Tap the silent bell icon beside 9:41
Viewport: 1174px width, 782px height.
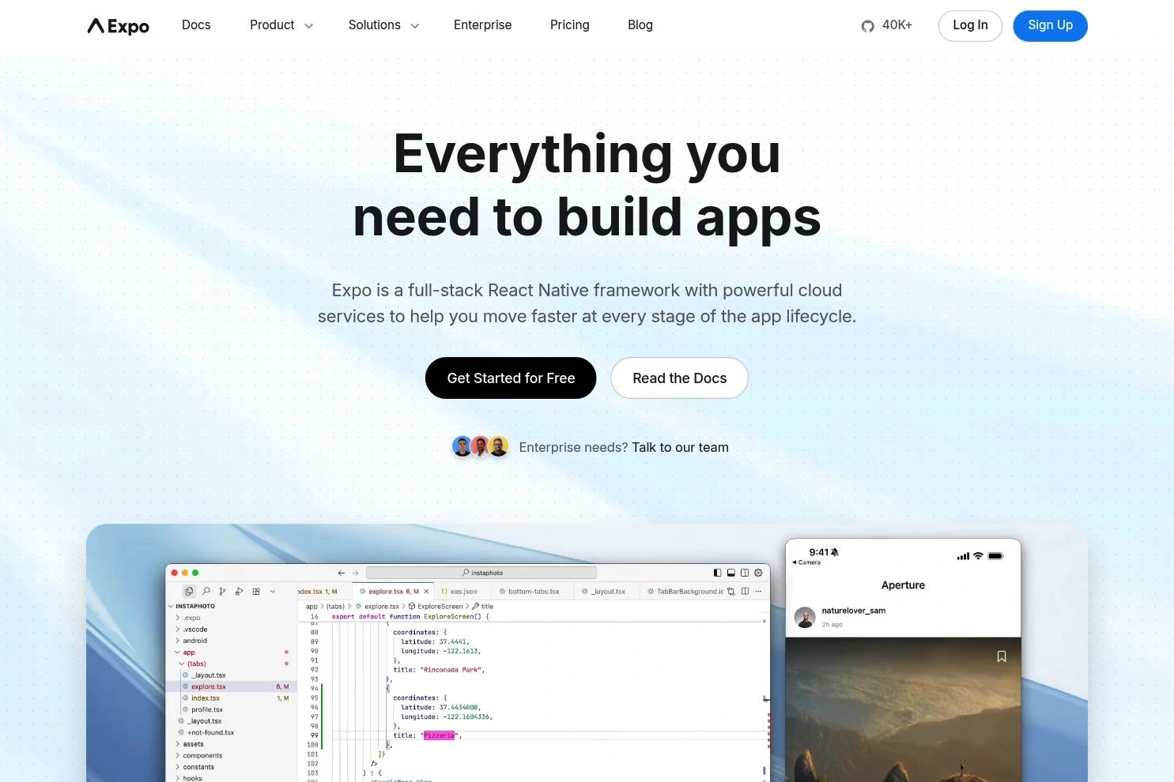[835, 552]
